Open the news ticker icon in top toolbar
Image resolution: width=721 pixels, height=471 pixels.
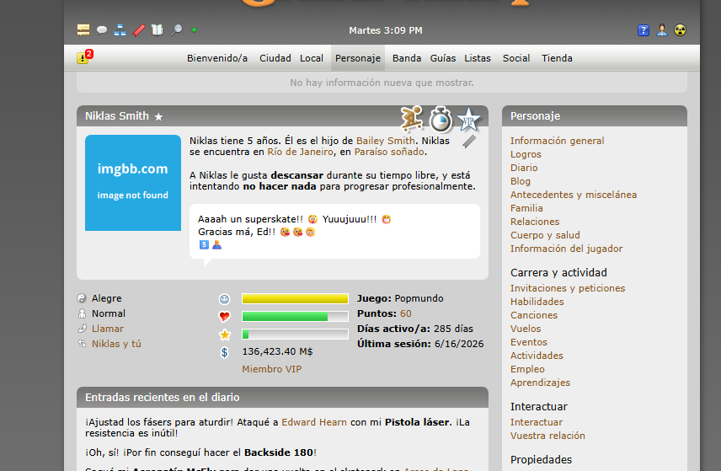point(83,29)
